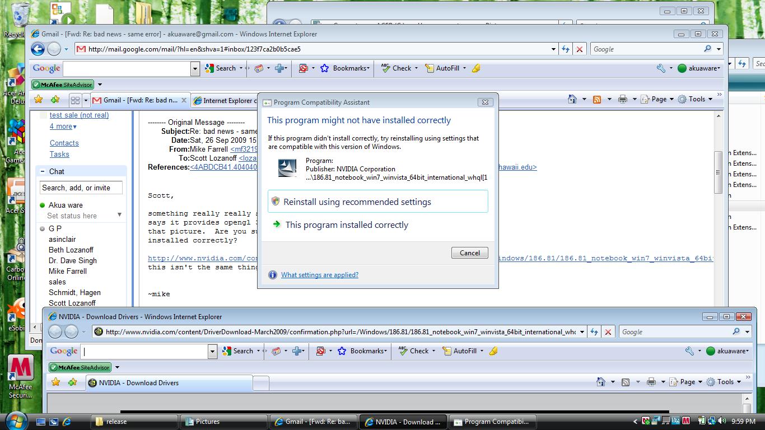Open the Tools menu in the NVIDIA window
The image size is (765, 430).
(724, 382)
